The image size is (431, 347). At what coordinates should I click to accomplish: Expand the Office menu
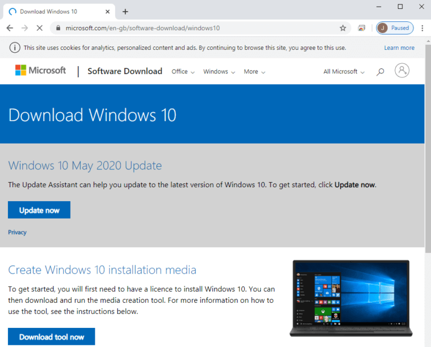[x=183, y=72]
